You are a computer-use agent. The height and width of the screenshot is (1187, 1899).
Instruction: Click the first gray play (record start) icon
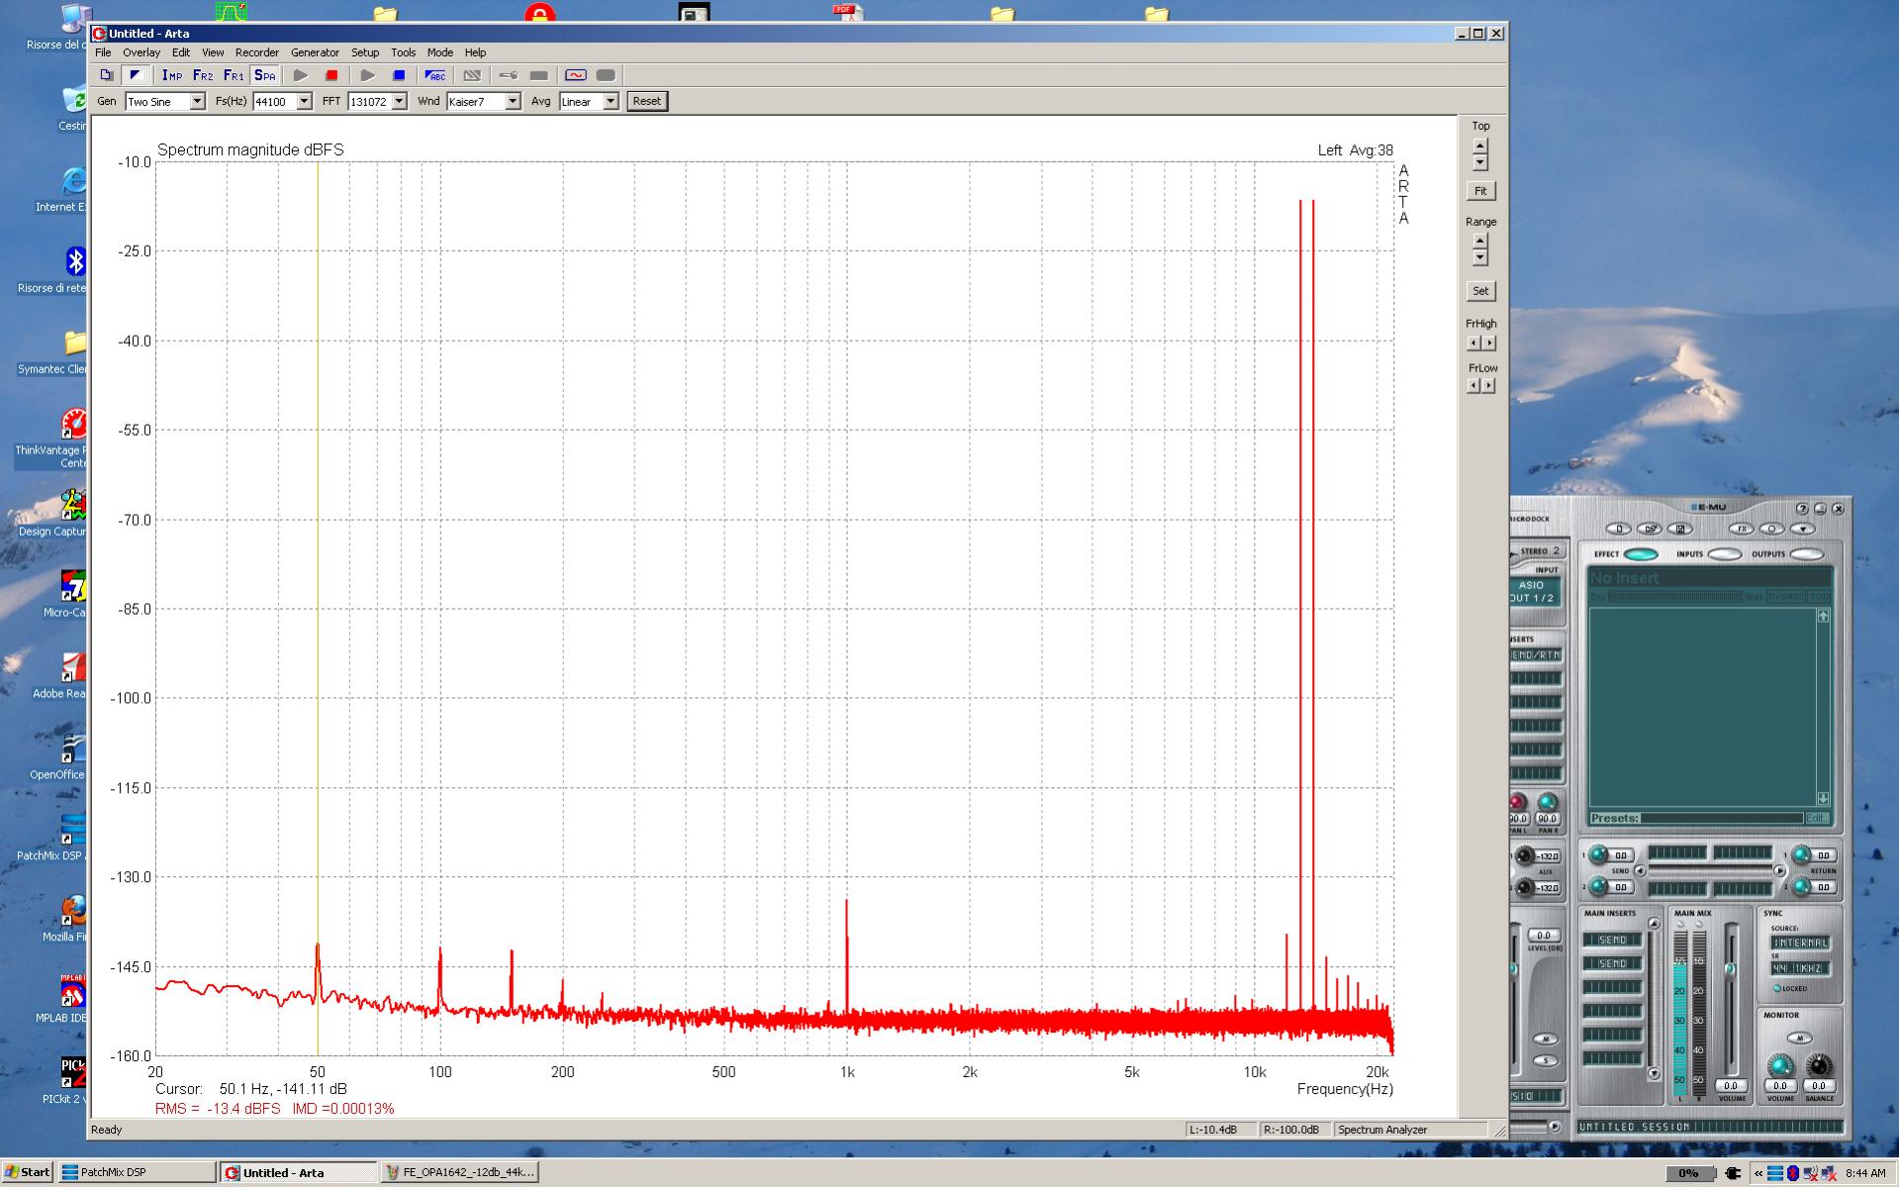(x=301, y=75)
